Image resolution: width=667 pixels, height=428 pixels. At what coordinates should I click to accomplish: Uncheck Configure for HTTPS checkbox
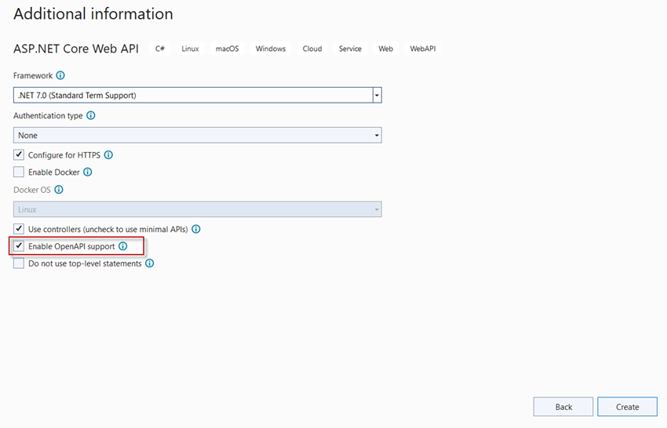tap(19, 154)
